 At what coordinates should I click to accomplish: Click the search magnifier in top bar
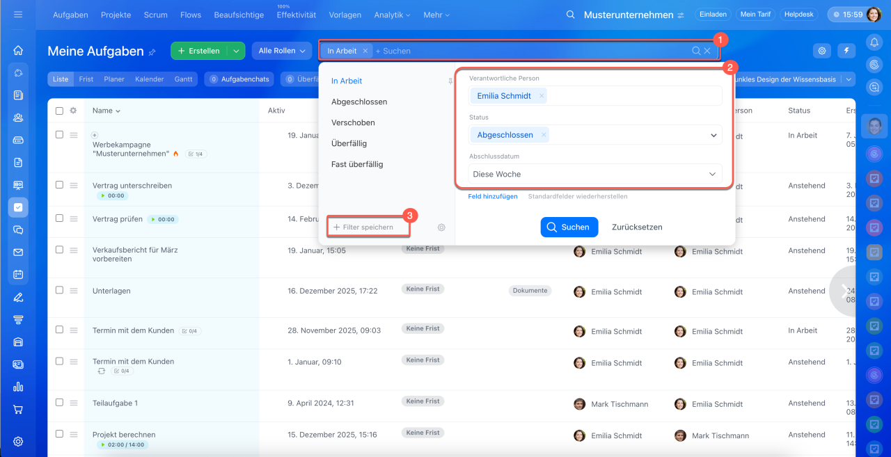571,15
